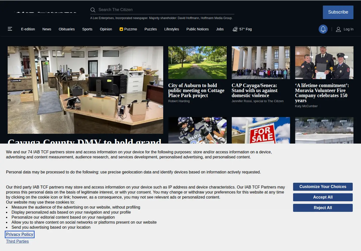Click the Log In link

pyautogui.click(x=348, y=29)
